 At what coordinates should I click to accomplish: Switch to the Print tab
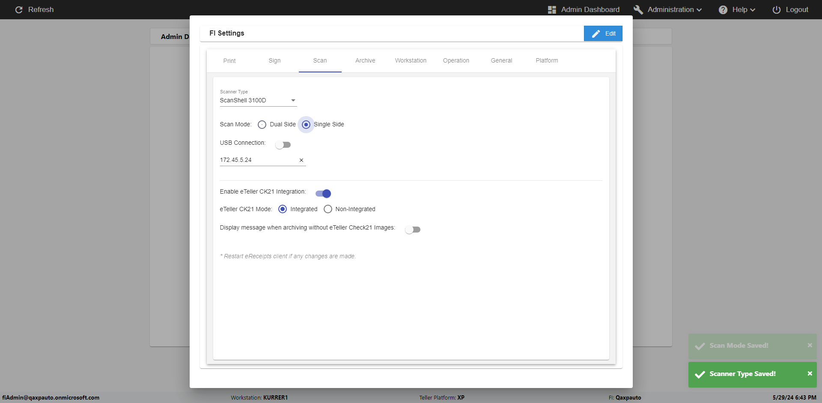coord(229,61)
